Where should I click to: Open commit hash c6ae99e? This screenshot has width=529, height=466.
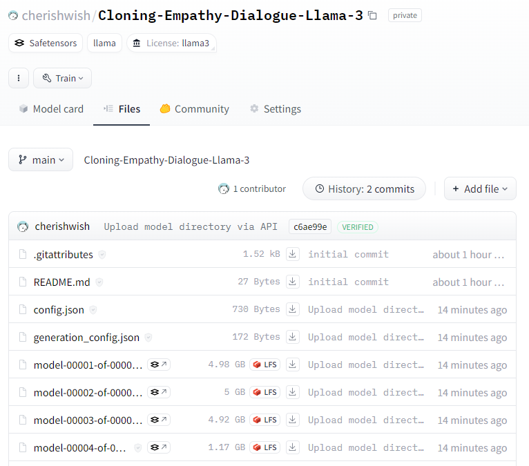[310, 226]
